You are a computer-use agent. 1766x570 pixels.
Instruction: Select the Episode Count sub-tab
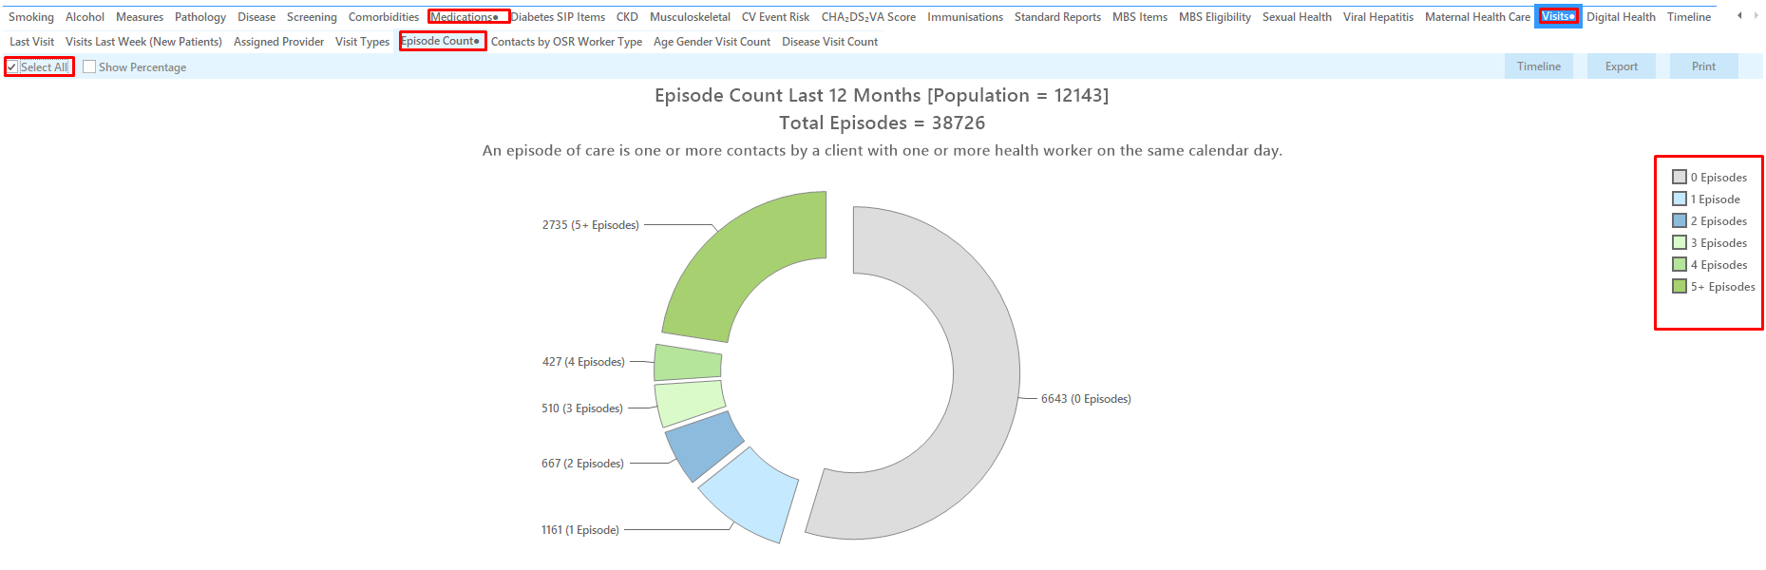tap(442, 42)
